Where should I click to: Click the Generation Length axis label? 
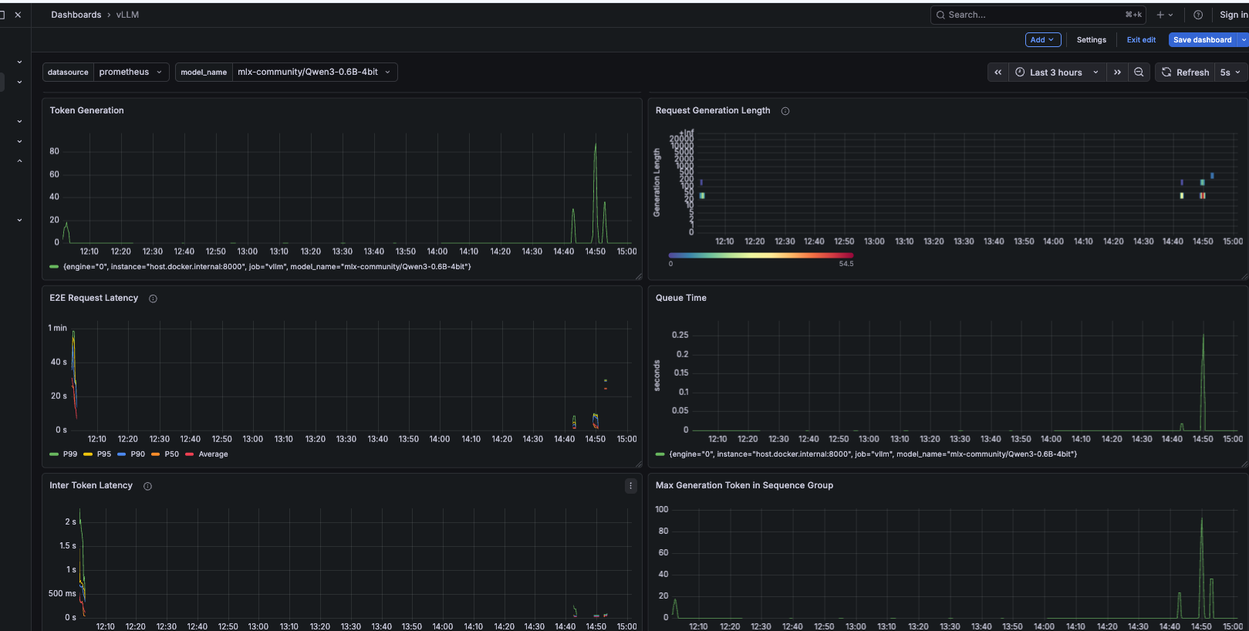657,183
